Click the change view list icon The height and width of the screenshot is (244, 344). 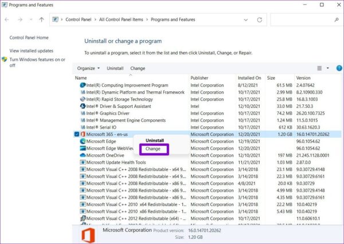point(319,68)
